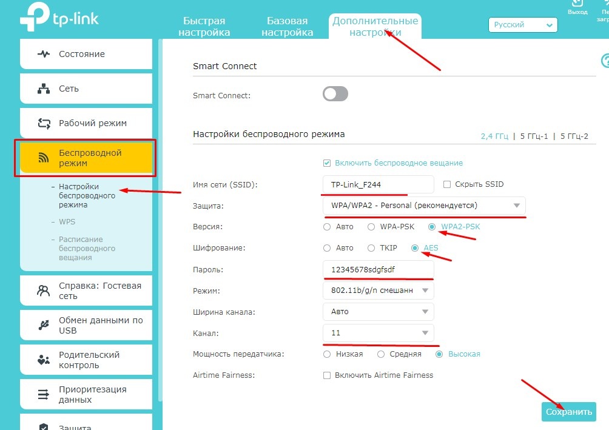This screenshot has width=609, height=430.
Task: Click the sidebar vertical scrollbar
Action: click(160, 220)
